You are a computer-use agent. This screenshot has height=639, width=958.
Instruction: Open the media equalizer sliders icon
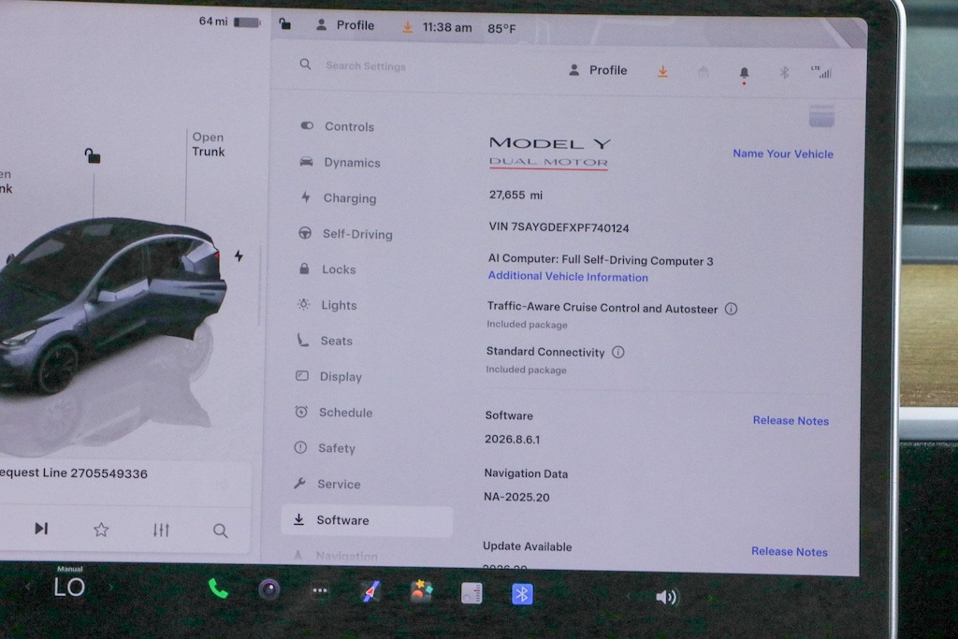tap(161, 530)
